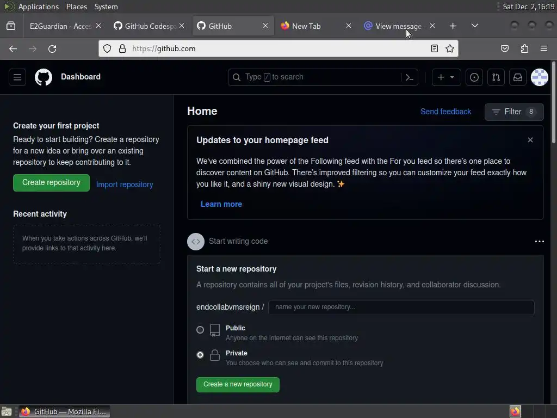Click the green Create repository button
This screenshot has width=557, height=418.
point(52,183)
